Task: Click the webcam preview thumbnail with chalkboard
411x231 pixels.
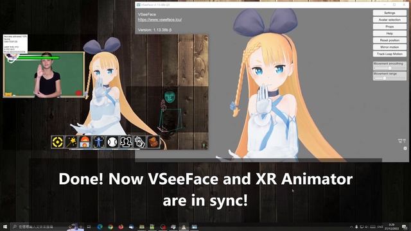Action: pyautogui.click(x=44, y=74)
